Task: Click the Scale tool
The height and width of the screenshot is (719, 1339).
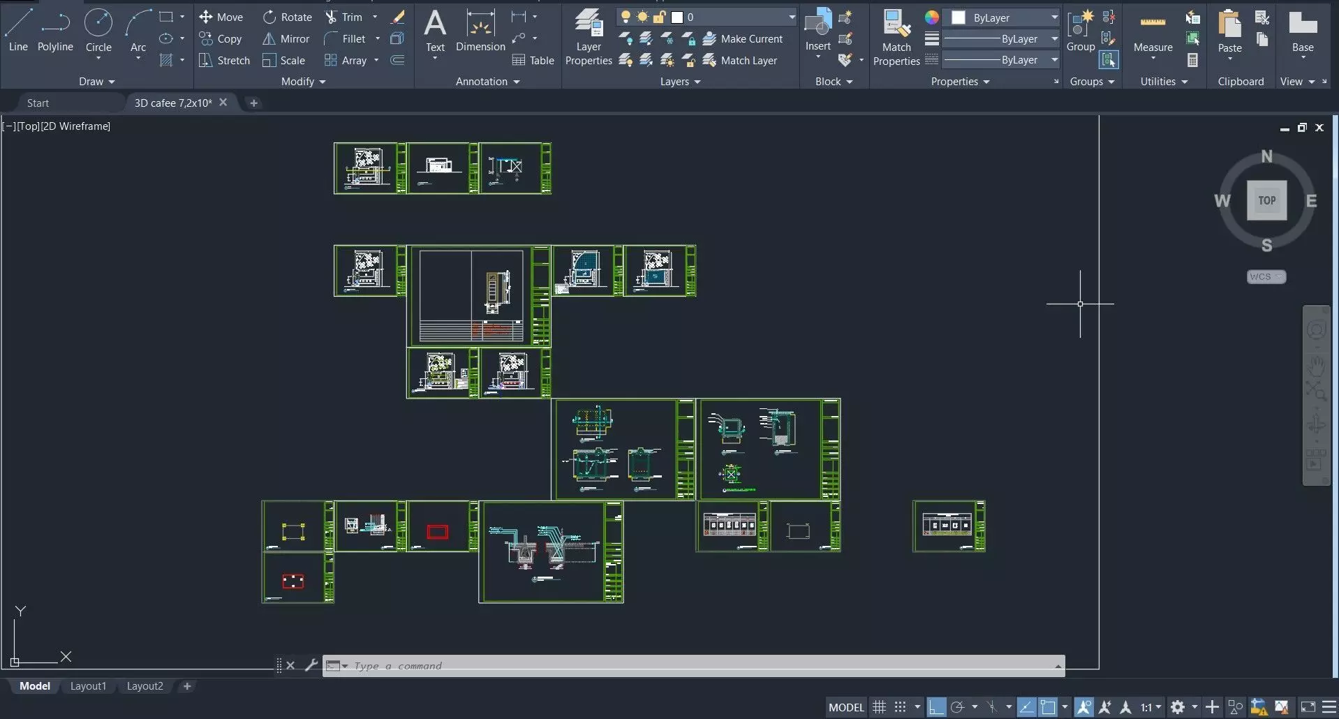Action: point(283,60)
